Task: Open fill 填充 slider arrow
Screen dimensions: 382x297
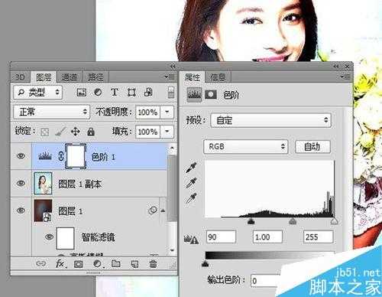Action: coord(167,132)
